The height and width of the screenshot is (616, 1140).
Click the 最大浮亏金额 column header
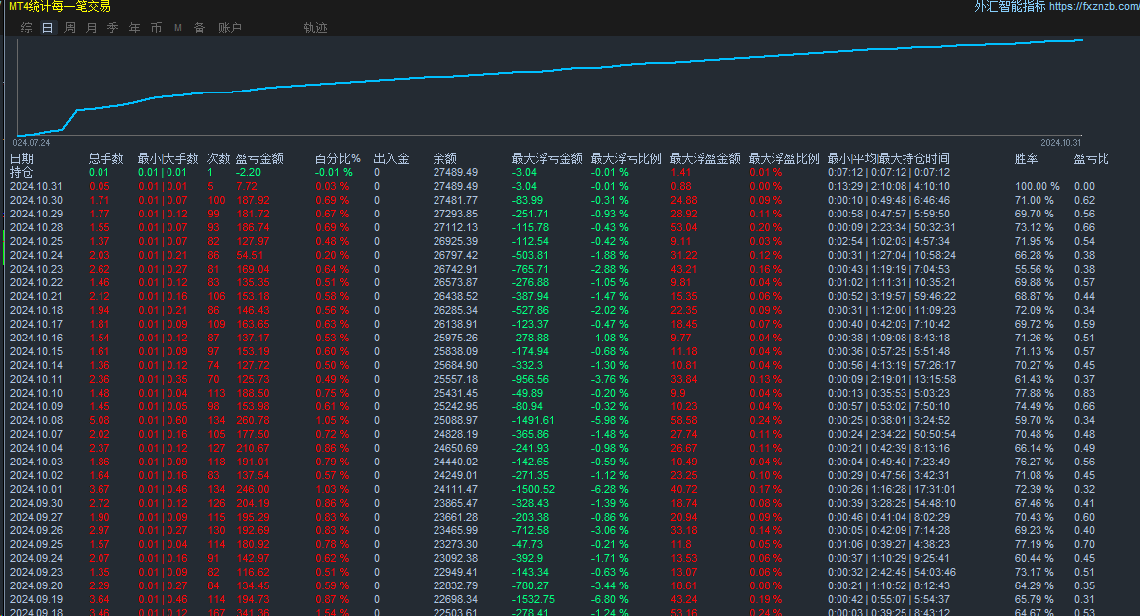click(548, 158)
